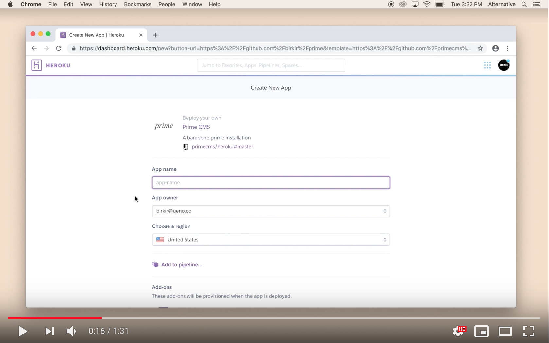This screenshot has height=343, width=549.
Task: Open Chrome three-dot menu
Action: (507, 48)
